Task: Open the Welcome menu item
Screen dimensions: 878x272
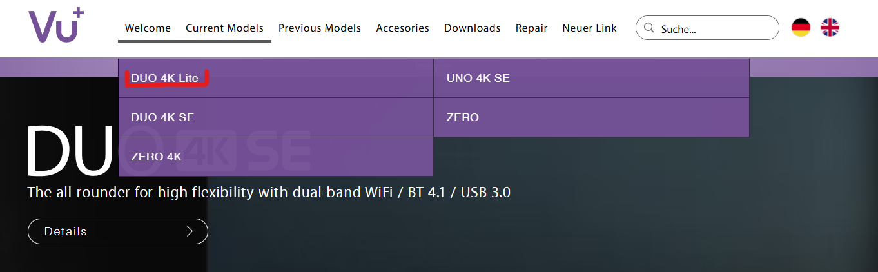Action: [x=148, y=28]
